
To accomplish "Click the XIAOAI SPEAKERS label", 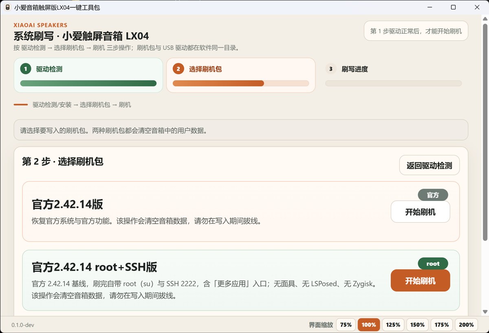I will (x=40, y=25).
